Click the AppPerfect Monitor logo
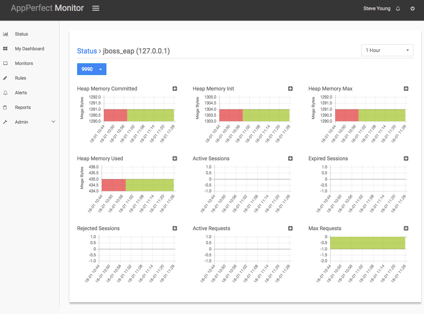The image size is (424, 314). click(47, 8)
